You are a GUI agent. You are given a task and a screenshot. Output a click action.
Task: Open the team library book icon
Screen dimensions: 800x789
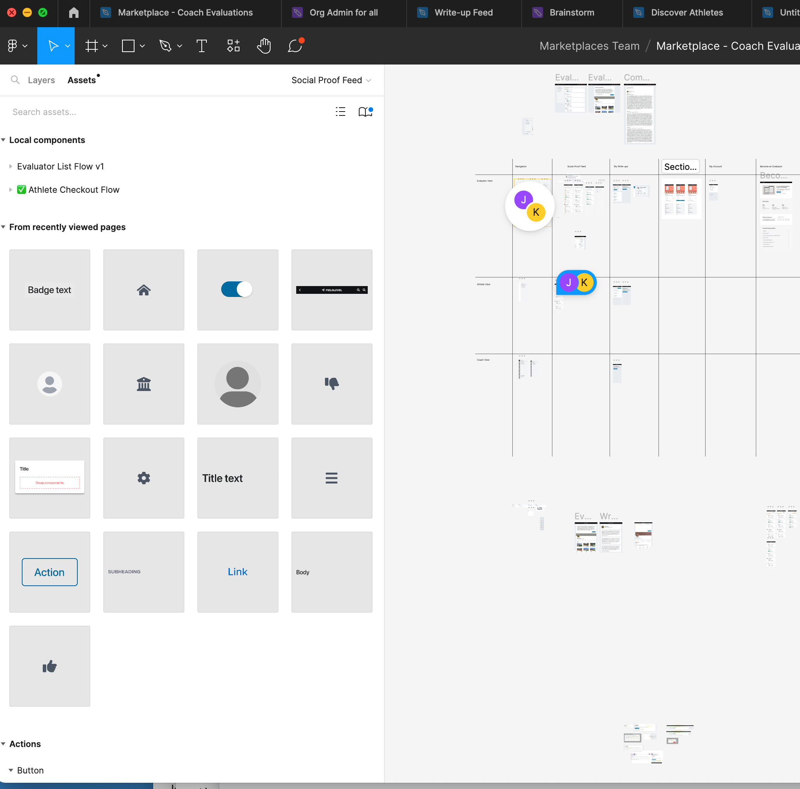365,112
